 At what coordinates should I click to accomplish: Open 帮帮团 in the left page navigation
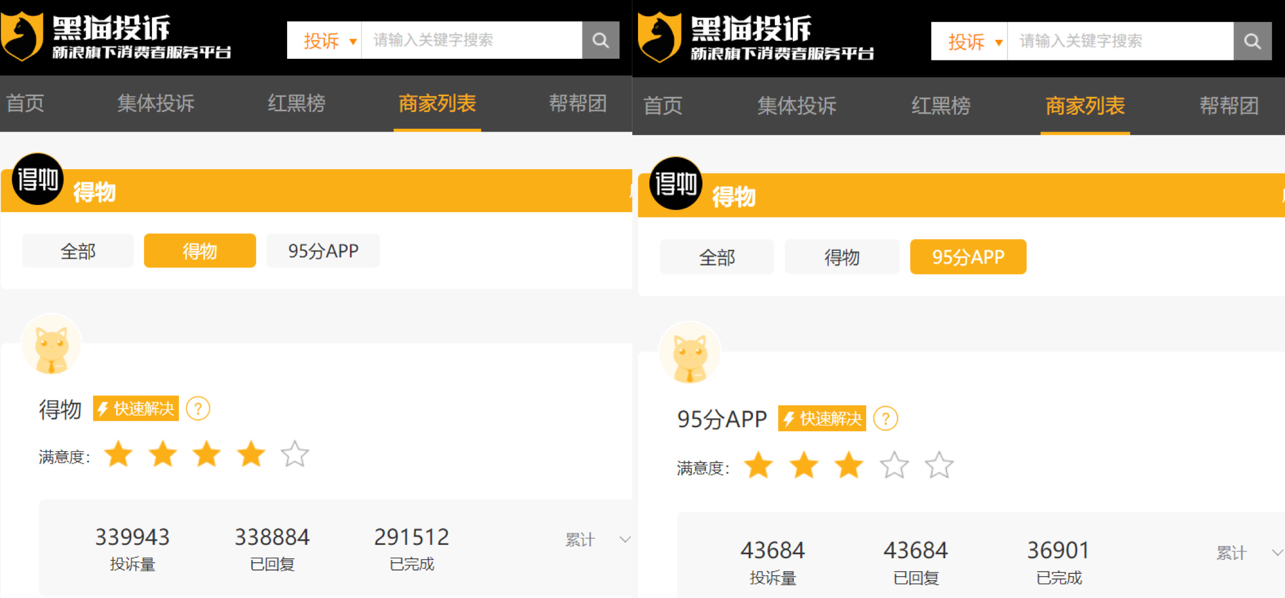coord(578,104)
